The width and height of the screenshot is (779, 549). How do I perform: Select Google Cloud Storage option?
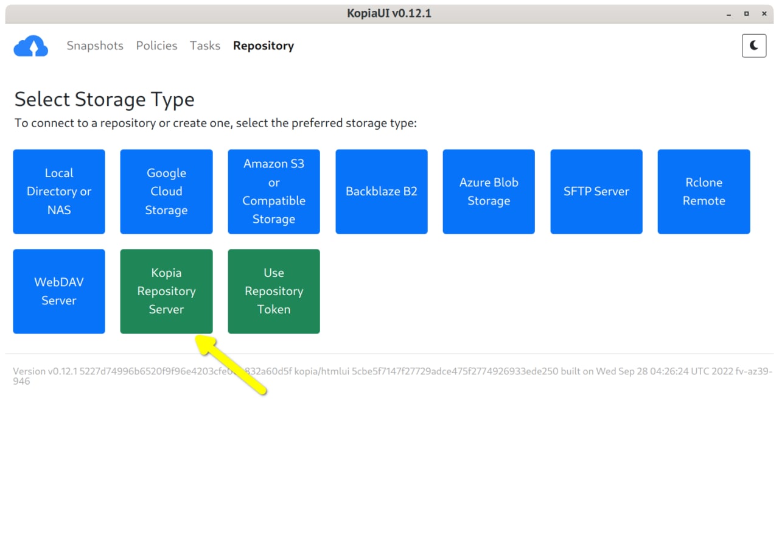(166, 192)
